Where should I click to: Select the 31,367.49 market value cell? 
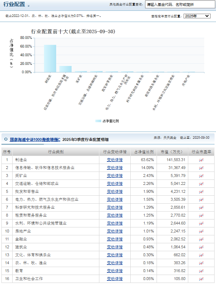pyautogui.click(x=172, y=168)
